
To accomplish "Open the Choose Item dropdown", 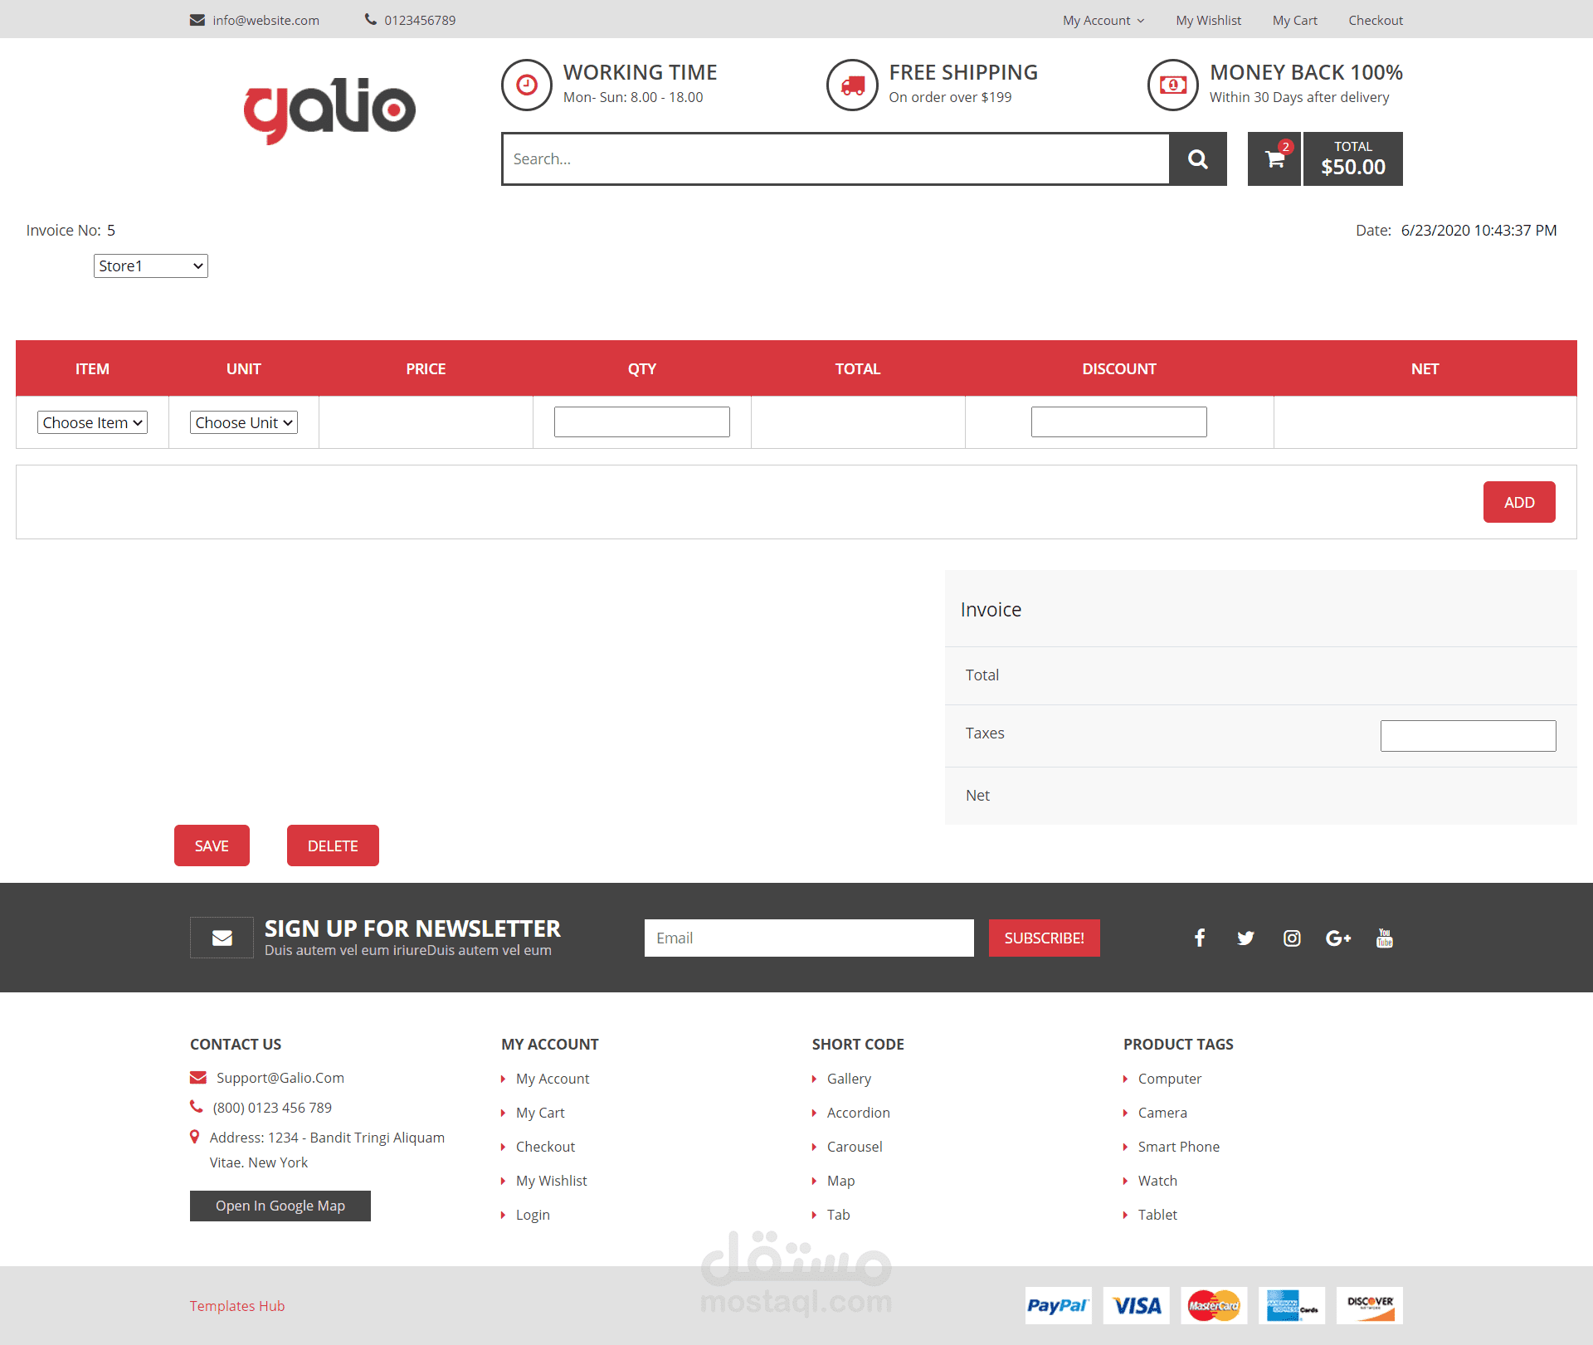I will (92, 422).
